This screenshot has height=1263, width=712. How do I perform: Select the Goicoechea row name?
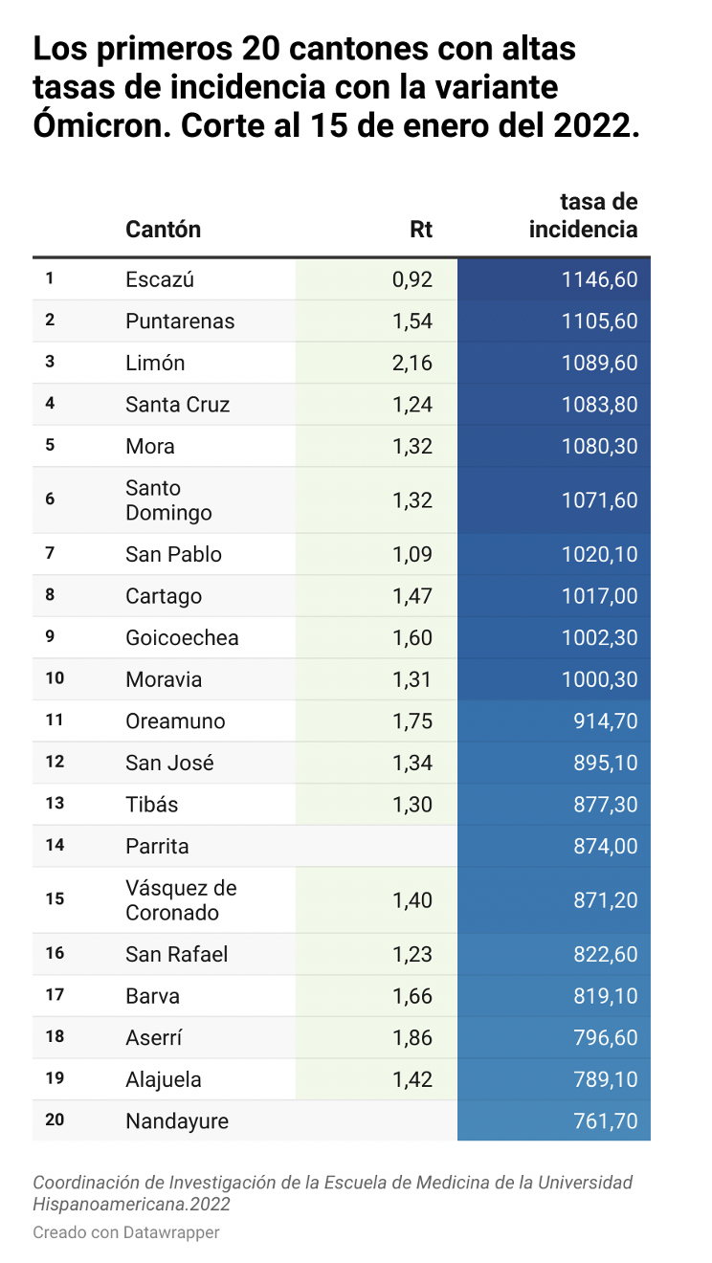tap(182, 637)
